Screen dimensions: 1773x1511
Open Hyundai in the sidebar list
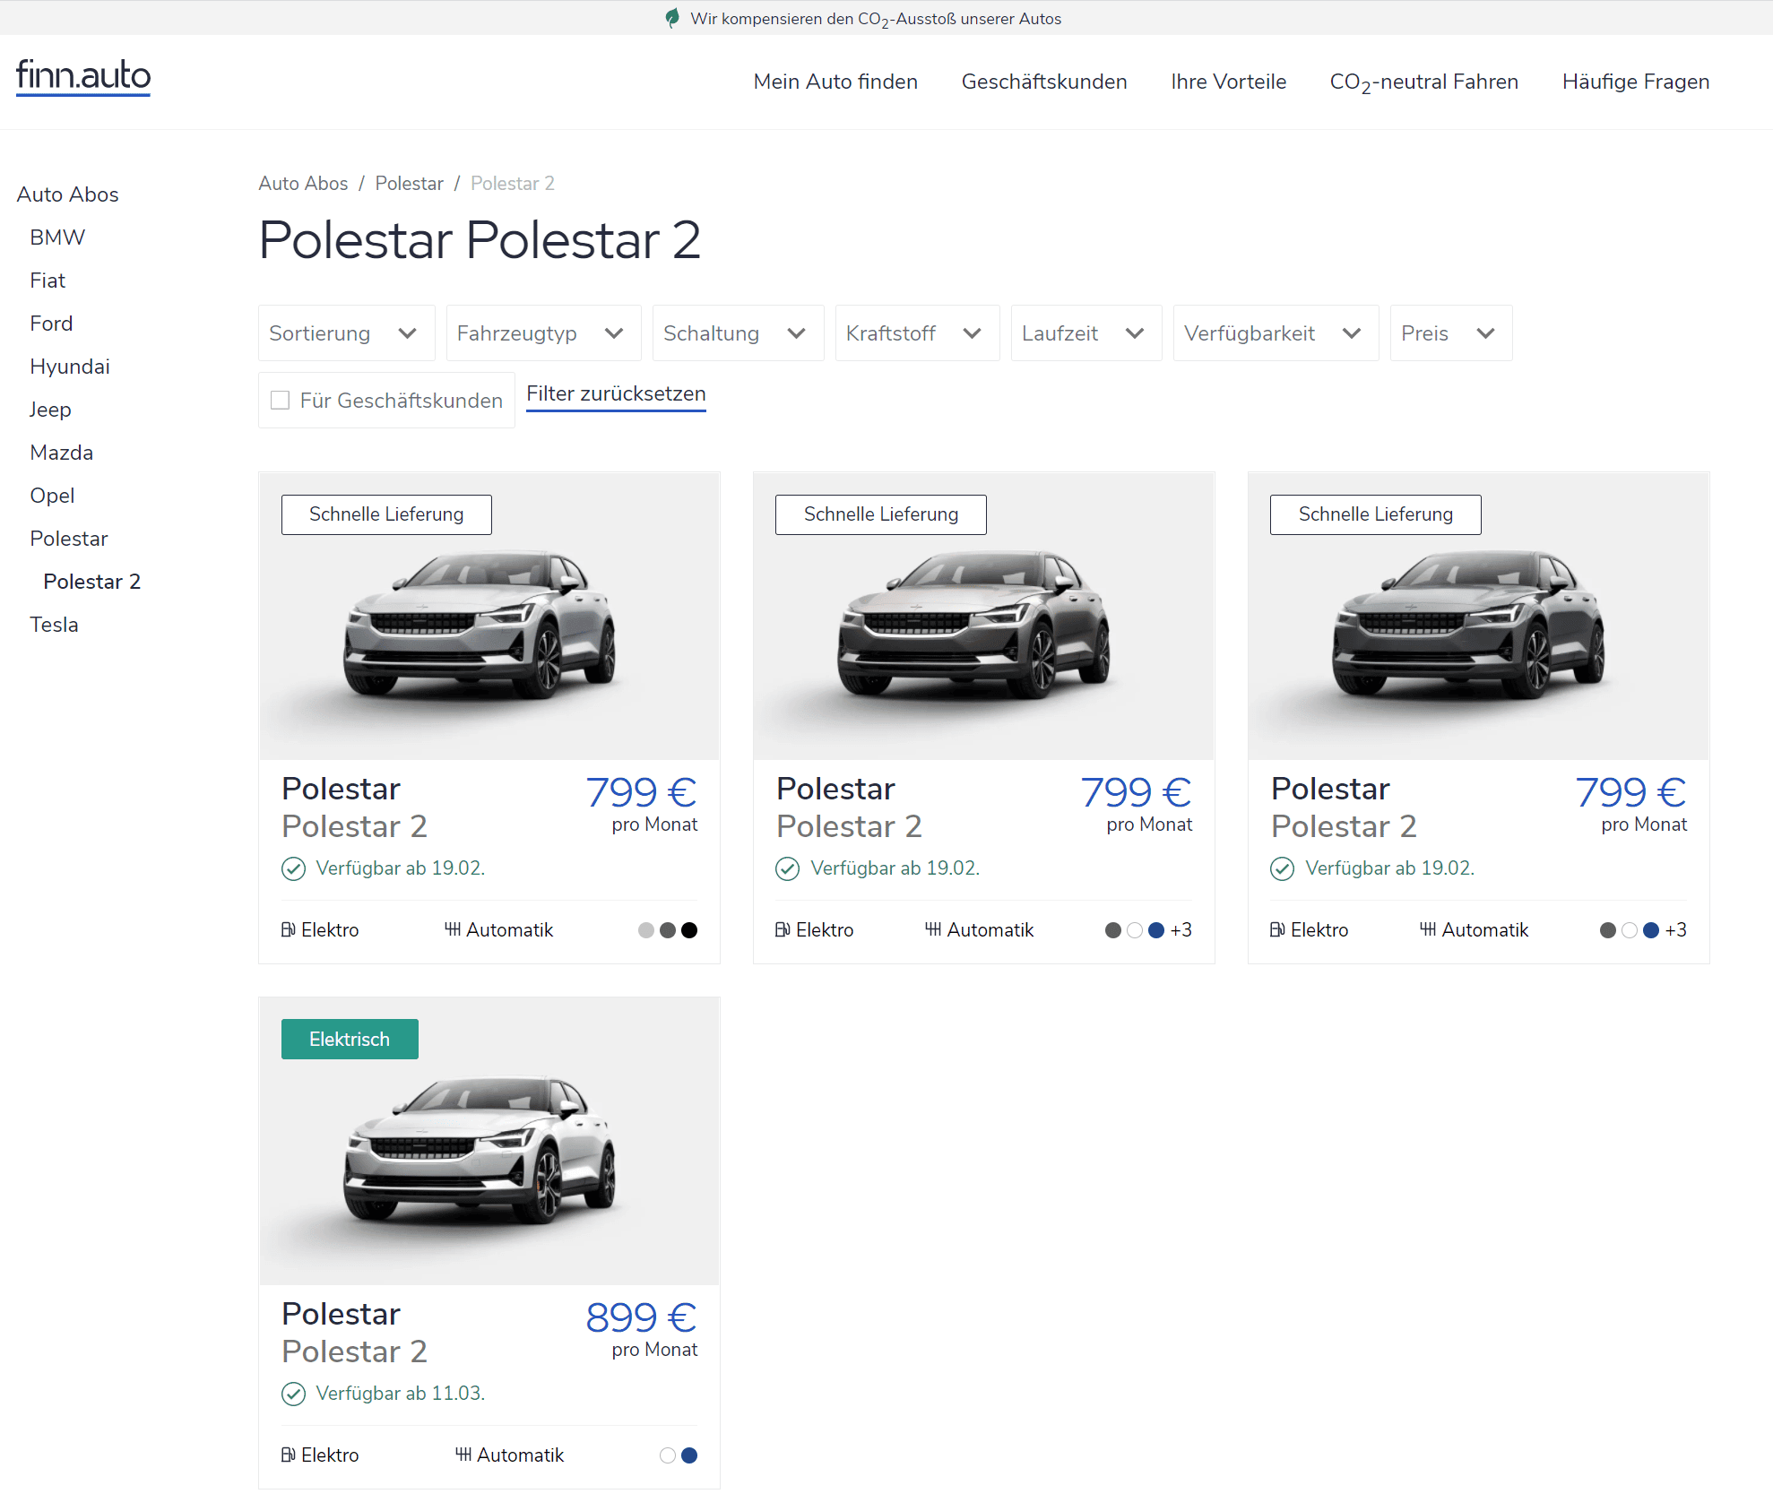pos(70,367)
